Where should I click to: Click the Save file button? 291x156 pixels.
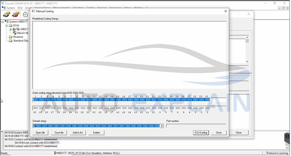pos(59,133)
